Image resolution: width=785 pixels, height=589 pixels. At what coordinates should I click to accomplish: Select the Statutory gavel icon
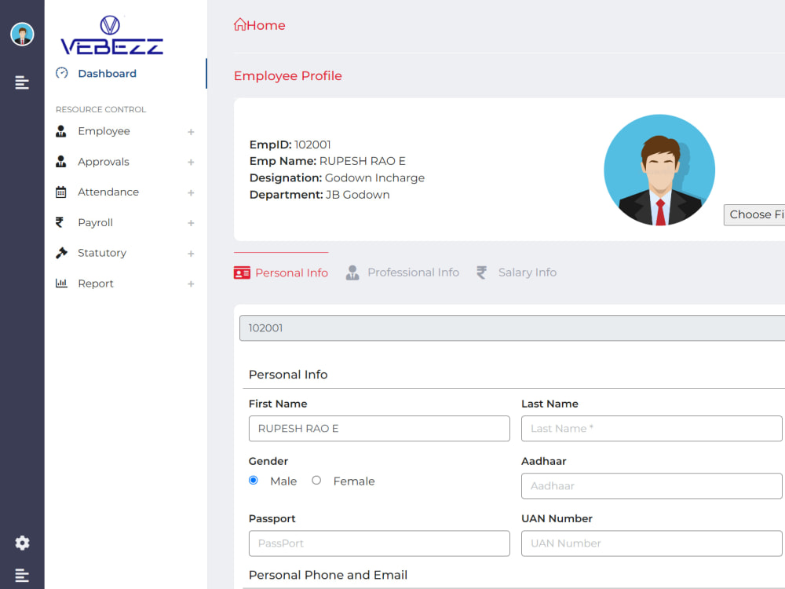pyautogui.click(x=61, y=253)
